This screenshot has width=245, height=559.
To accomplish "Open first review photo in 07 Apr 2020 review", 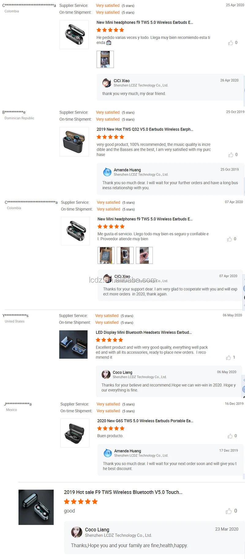I will 106,255.
